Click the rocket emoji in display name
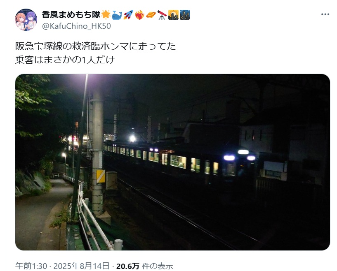Screen dimensions: 337x271 coord(128,15)
